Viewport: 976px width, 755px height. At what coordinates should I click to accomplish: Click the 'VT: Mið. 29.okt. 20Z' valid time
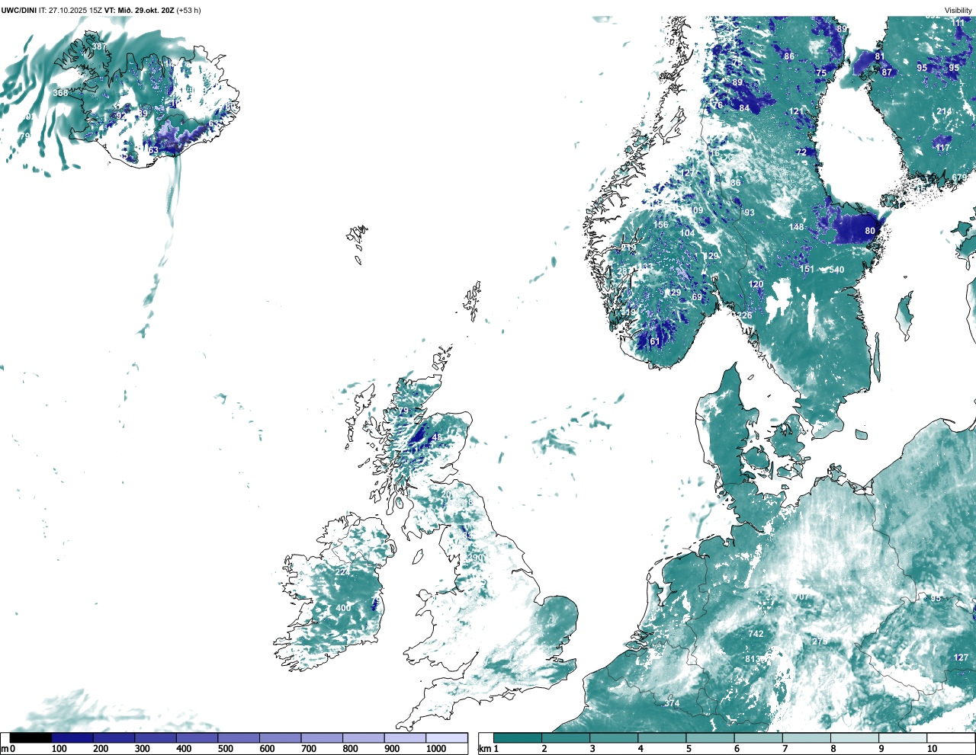coord(140,11)
